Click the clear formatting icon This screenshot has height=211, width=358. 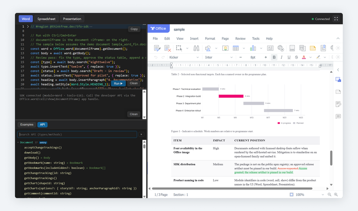(168, 48)
